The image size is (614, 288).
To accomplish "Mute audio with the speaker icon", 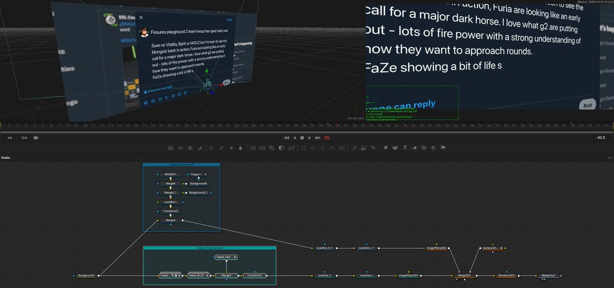I will pos(36,137).
